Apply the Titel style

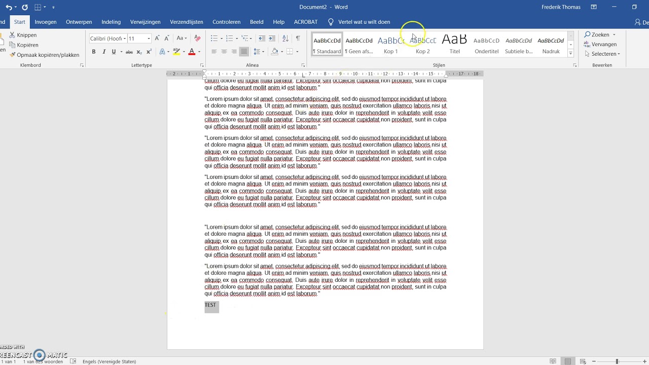[x=455, y=45]
